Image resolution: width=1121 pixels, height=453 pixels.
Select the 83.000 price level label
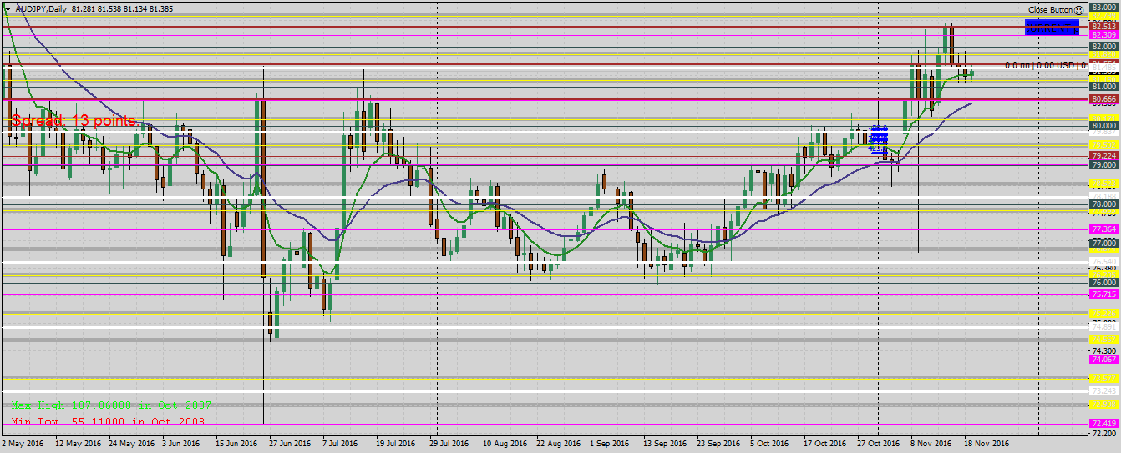pyautogui.click(x=1104, y=7)
